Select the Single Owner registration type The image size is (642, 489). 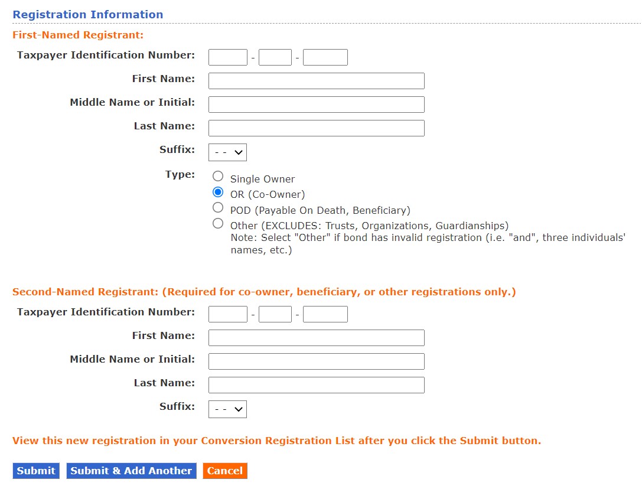coord(218,175)
